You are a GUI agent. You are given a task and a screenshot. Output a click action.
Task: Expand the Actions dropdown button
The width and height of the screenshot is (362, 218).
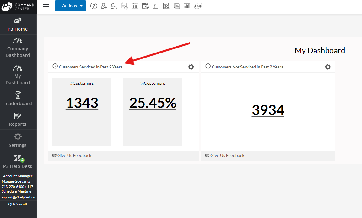(70, 6)
